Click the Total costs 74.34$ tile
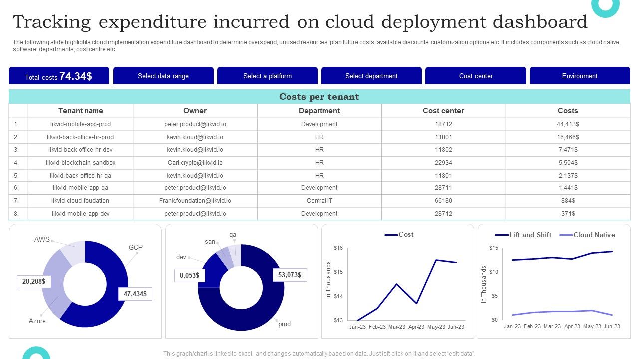The height and width of the screenshot is (359, 639). pos(59,76)
